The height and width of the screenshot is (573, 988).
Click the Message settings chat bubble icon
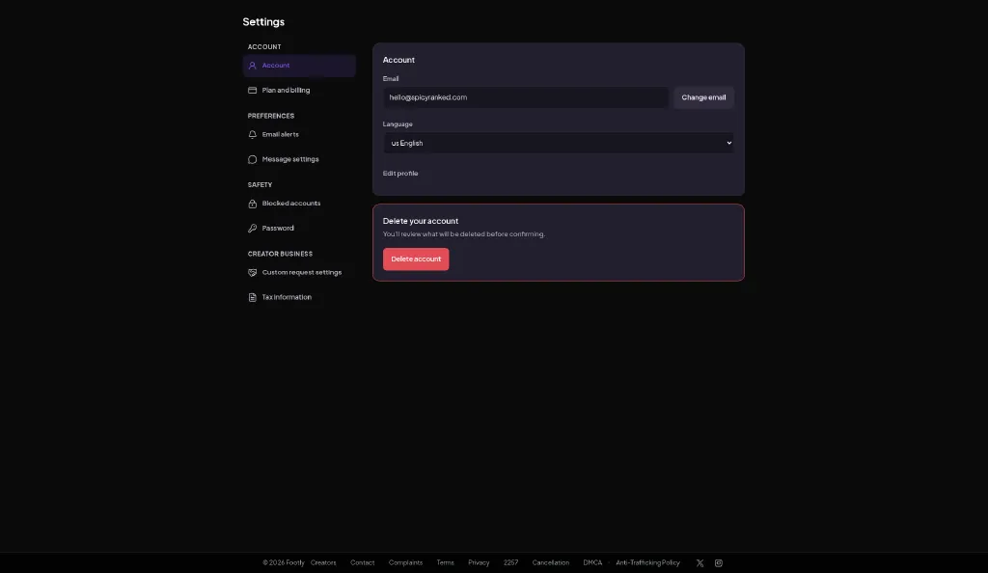point(252,159)
